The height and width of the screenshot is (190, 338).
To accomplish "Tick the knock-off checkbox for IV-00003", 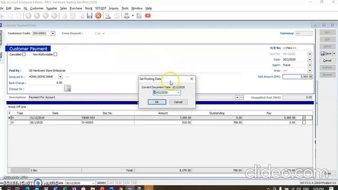I will coord(304,122).
